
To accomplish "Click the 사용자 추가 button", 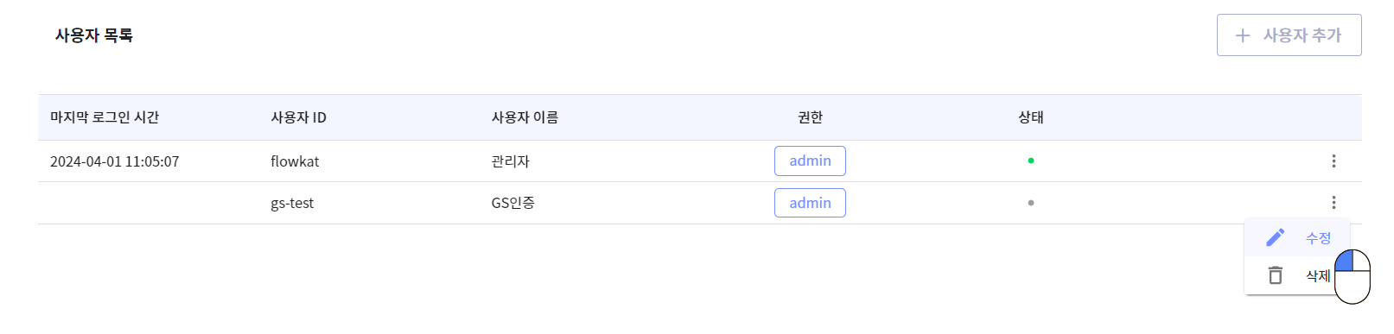I will click(x=1289, y=35).
